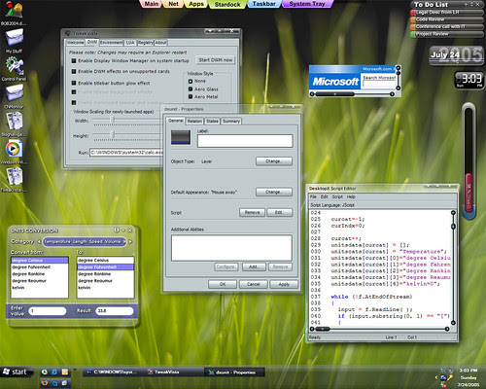Click the Result field in Units Conversion
Viewport: 486px width, 389px height.
pyautogui.click(x=115, y=311)
